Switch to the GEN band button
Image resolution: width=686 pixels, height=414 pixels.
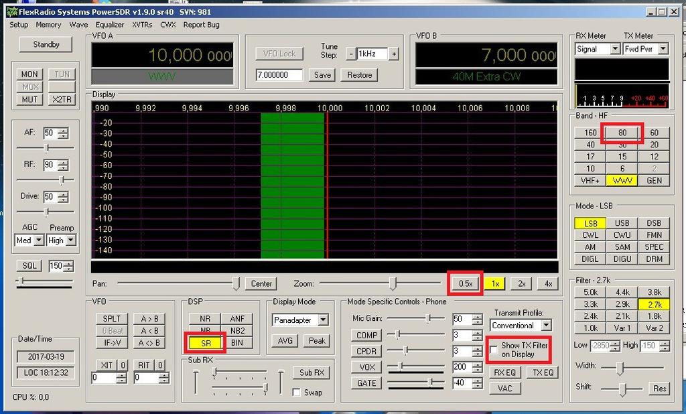coord(654,180)
